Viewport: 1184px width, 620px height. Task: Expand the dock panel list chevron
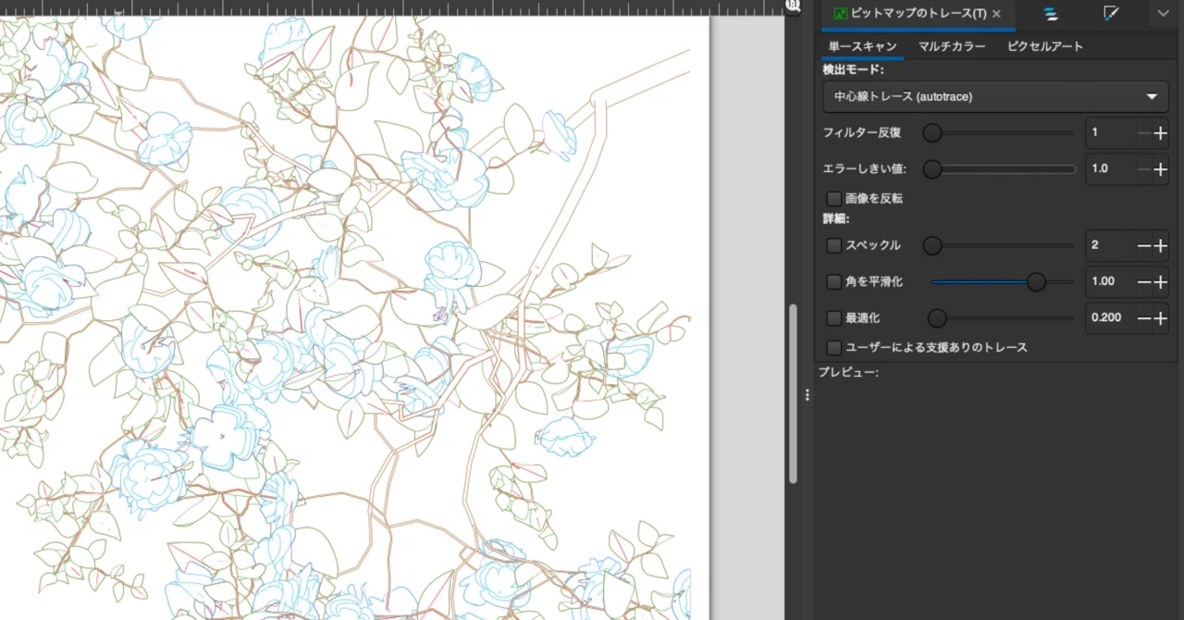click(x=1164, y=14)
